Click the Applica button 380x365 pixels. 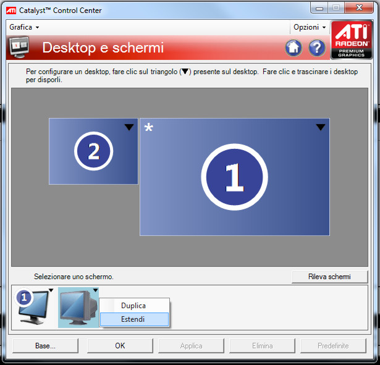pos(191,346)
